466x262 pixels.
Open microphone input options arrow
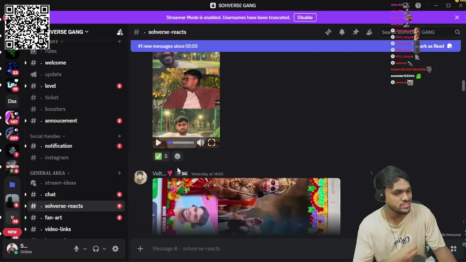pyautogui.click(x=85, y=249)
